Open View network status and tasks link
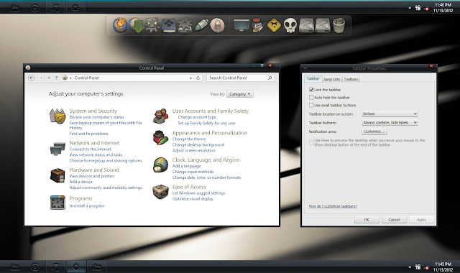This screenshot has width=460, height=273. pos(96,155)
